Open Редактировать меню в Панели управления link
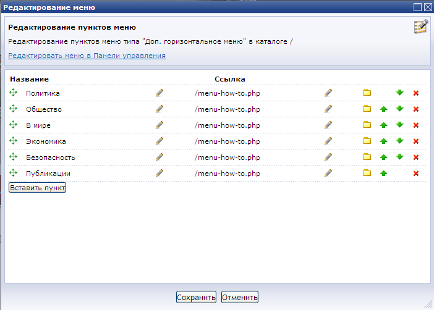This screenshot has height=310, width=434. 87,56
